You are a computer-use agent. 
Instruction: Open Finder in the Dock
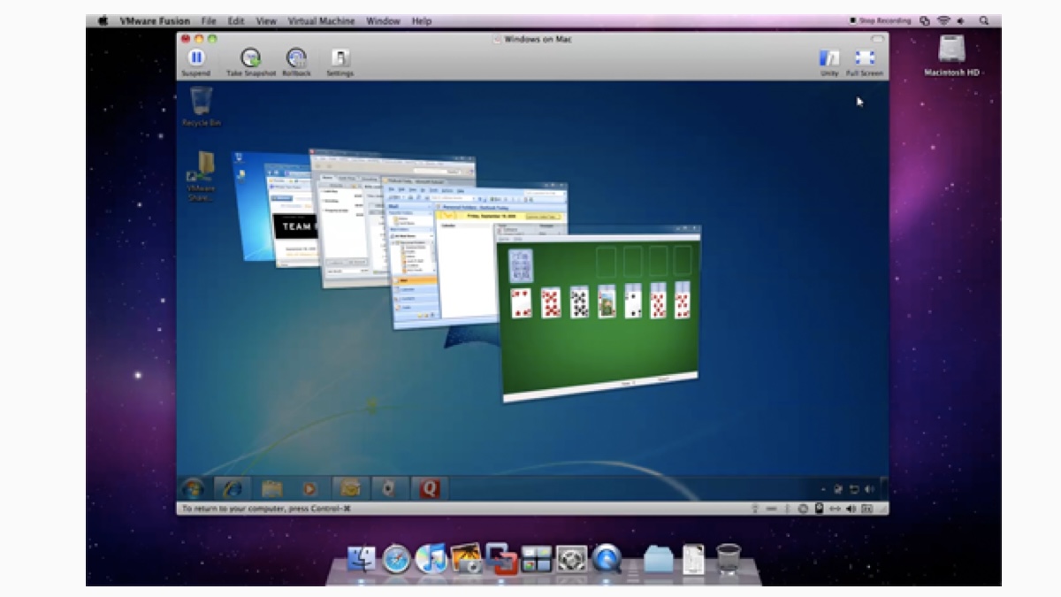click(x=362, y=559)
